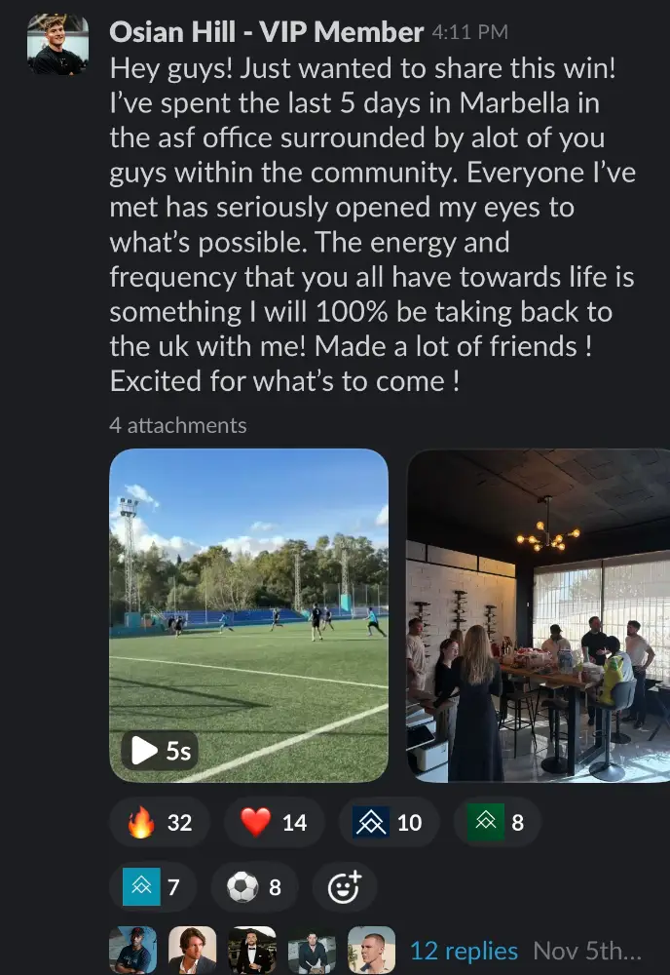The image size is (670, 975).
Task: Click the navy logo reaction with 10
Action: [x=388, y=822]
